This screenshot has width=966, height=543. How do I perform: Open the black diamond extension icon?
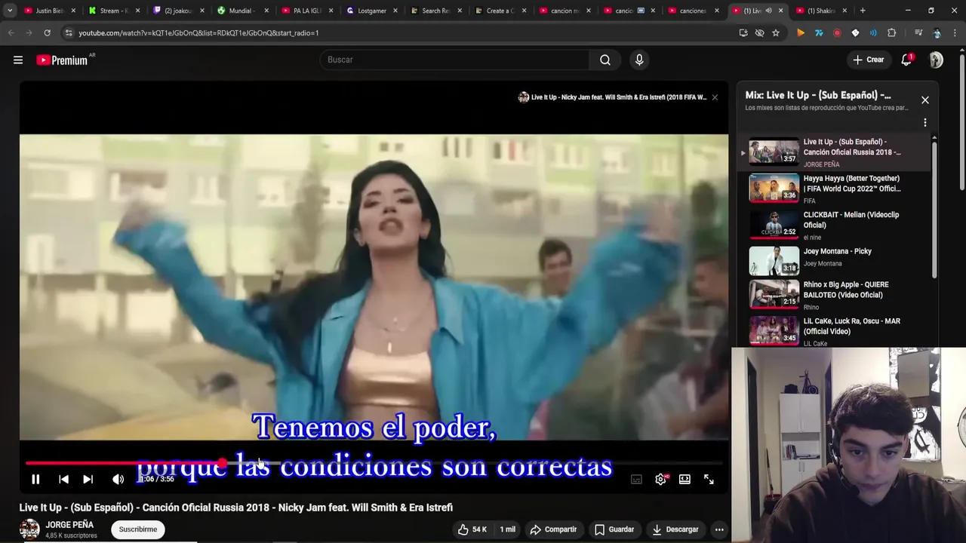click(855, 33)
